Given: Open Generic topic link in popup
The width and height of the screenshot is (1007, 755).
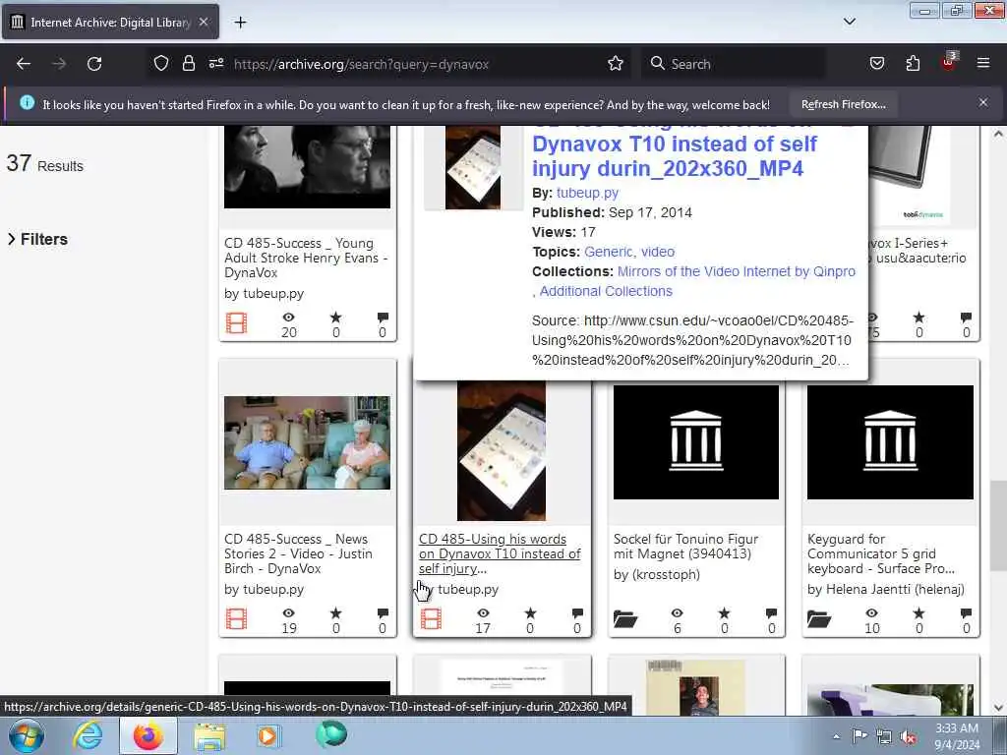Looking at the screenshot, I should tap(609, 252).
